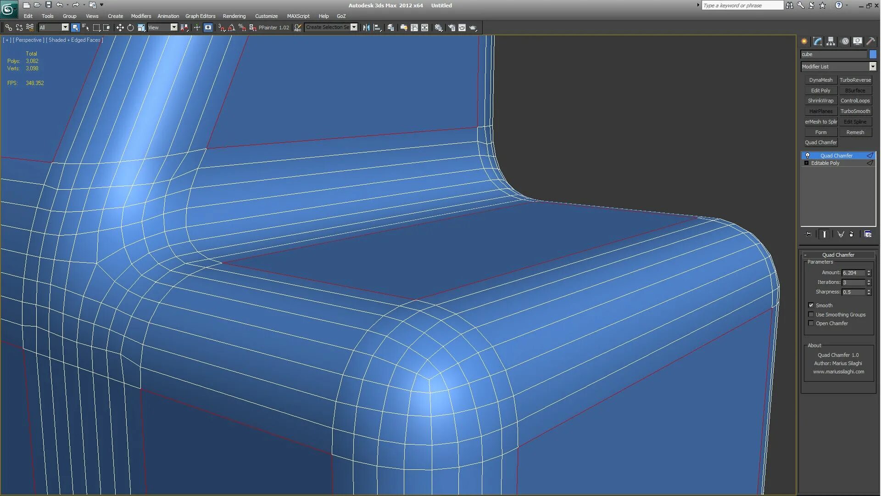
Task: Open the Graph Editors menu
Action: click(200, 16)
